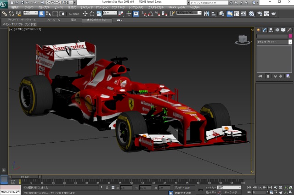Toggle Keyboard Shortcut Override icon

click(x=136, y=14)
